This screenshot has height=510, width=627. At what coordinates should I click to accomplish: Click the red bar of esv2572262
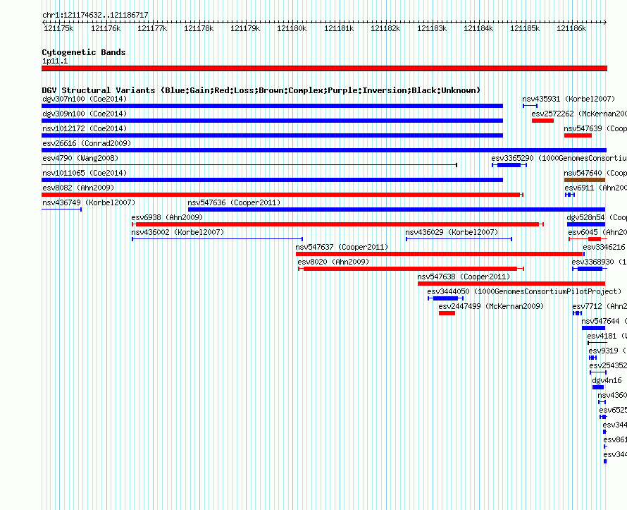click(542, 121)
